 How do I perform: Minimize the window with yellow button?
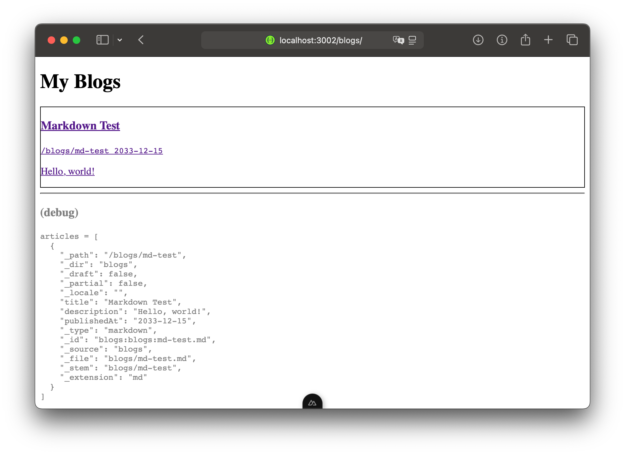coord(64,40)
